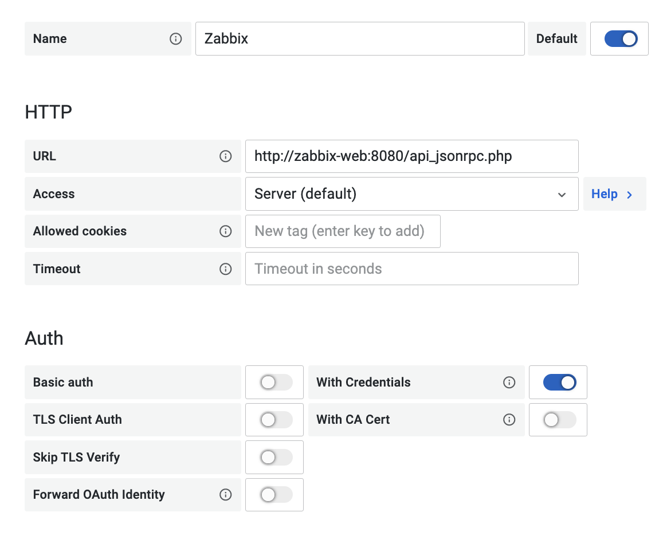Toggle Forward OAuth Identity on

pyautogui.click(x=276, y=495)
